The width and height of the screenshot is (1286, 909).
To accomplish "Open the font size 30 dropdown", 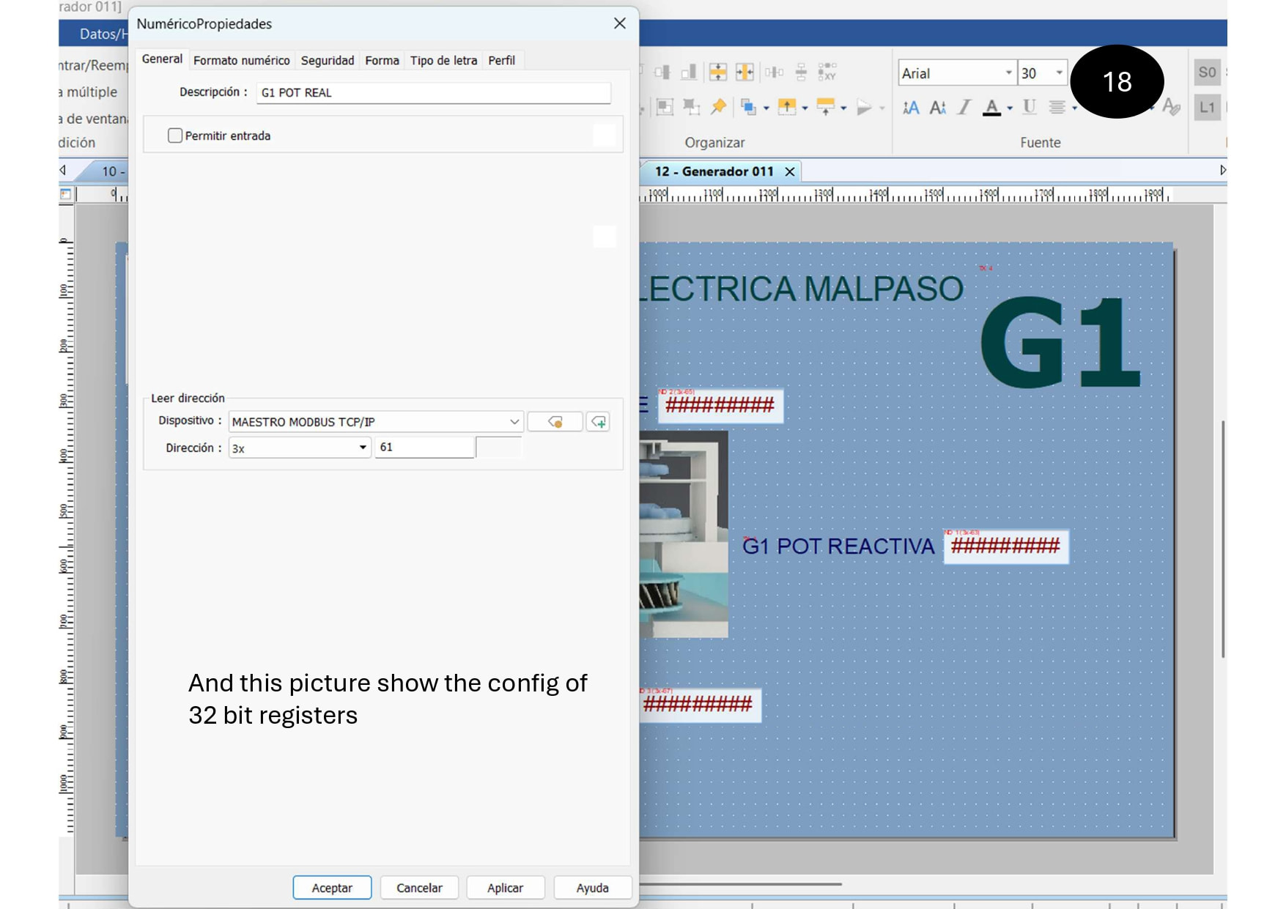I will coord(1058,73).
